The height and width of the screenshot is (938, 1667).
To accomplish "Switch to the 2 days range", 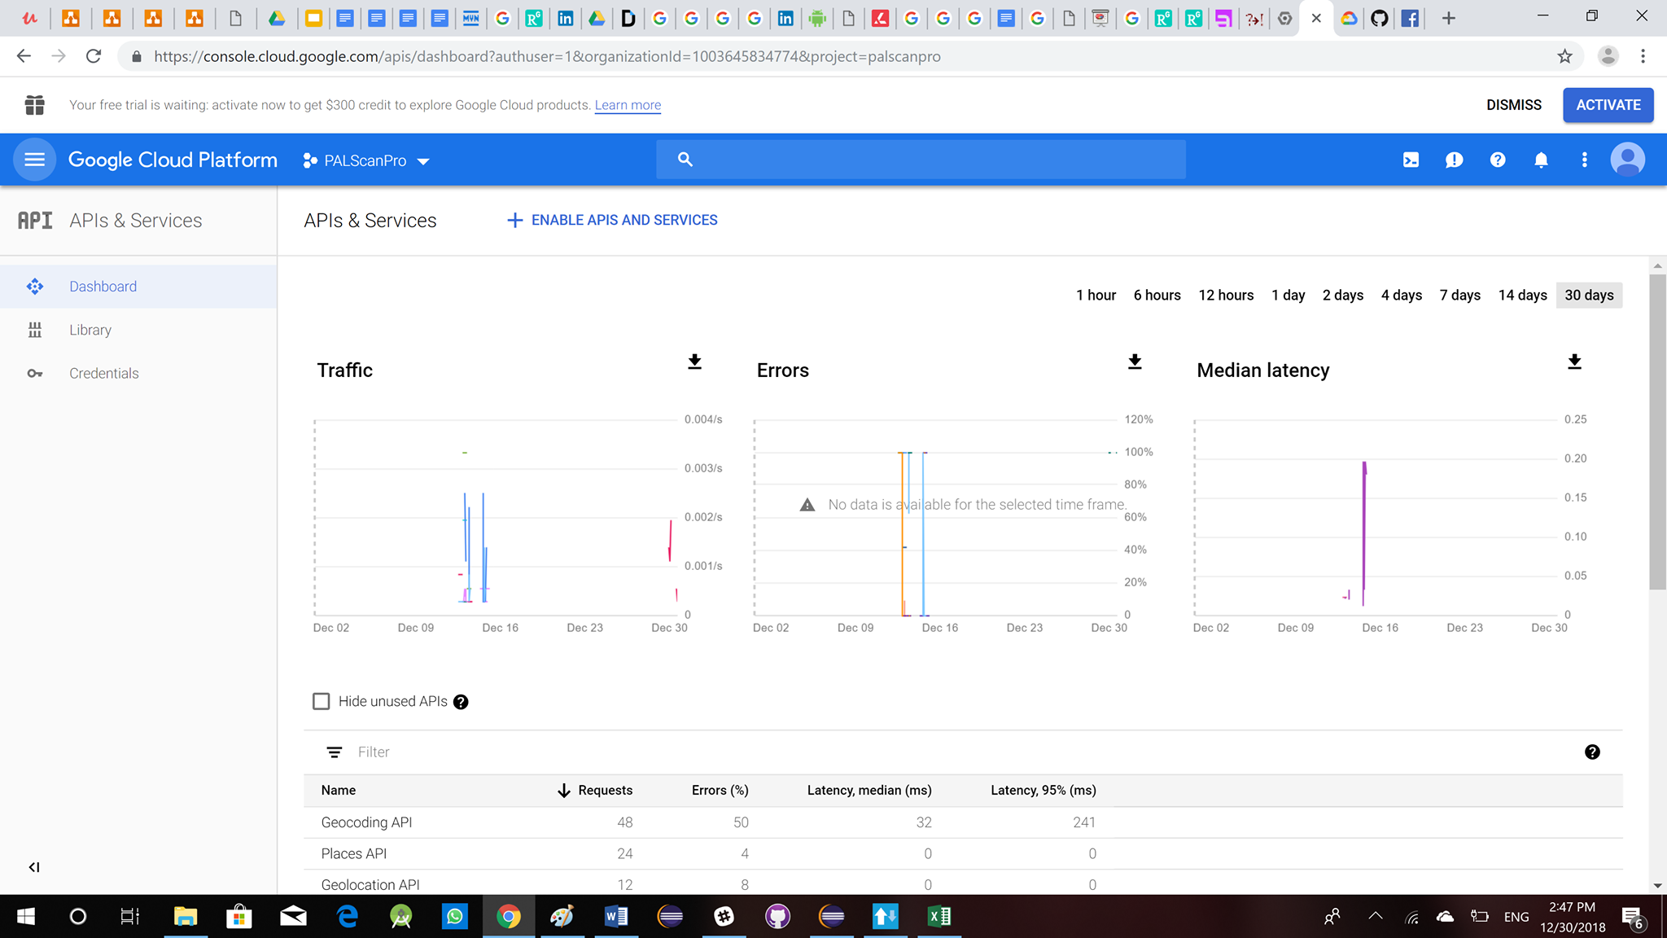I will pos(1343,295).
